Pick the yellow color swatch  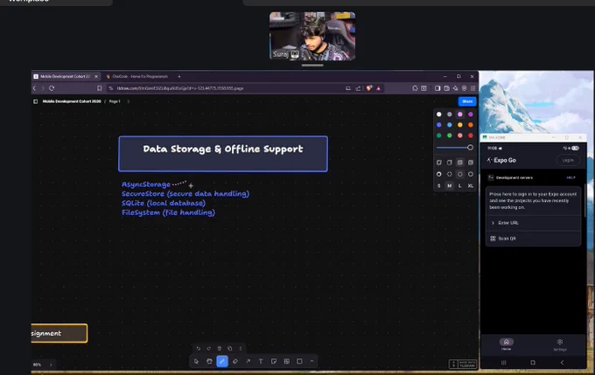[x=460, y=125]
